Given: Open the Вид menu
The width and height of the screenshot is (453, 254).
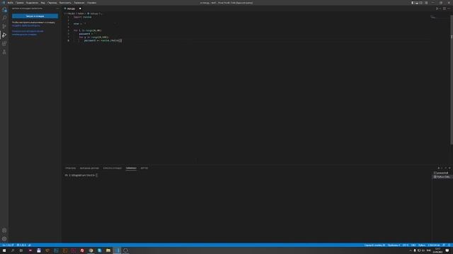Looking at the screenshot, I should 42,3.
